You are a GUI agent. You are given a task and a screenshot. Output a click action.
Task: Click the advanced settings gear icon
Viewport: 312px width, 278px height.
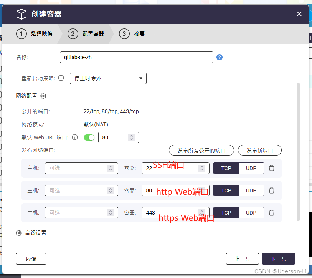(19, 233)
